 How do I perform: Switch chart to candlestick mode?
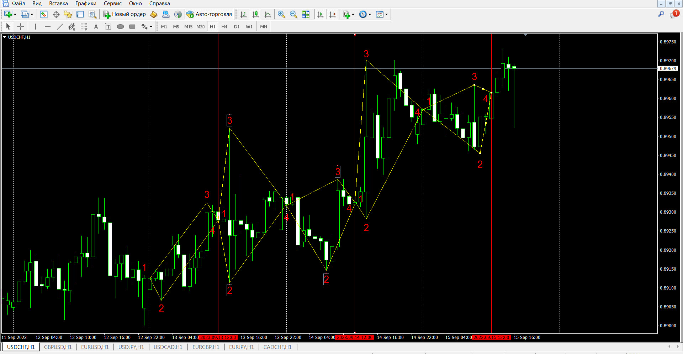[x=255, y=14]
